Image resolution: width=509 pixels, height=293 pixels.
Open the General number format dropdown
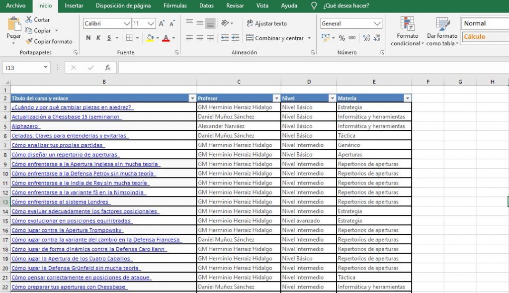point(377,23)
